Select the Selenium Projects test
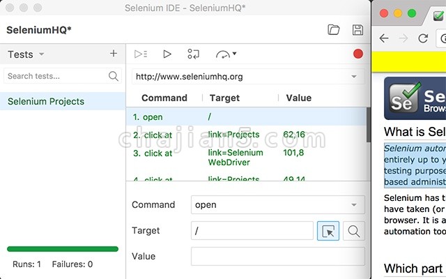Viewport: 446px width, 279px height. pyautogui.click(x=46, y=101)
